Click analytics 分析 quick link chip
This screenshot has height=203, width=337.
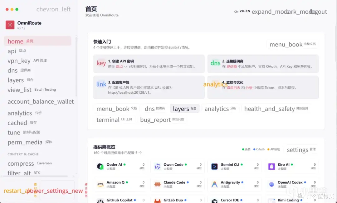click(220, 108)
